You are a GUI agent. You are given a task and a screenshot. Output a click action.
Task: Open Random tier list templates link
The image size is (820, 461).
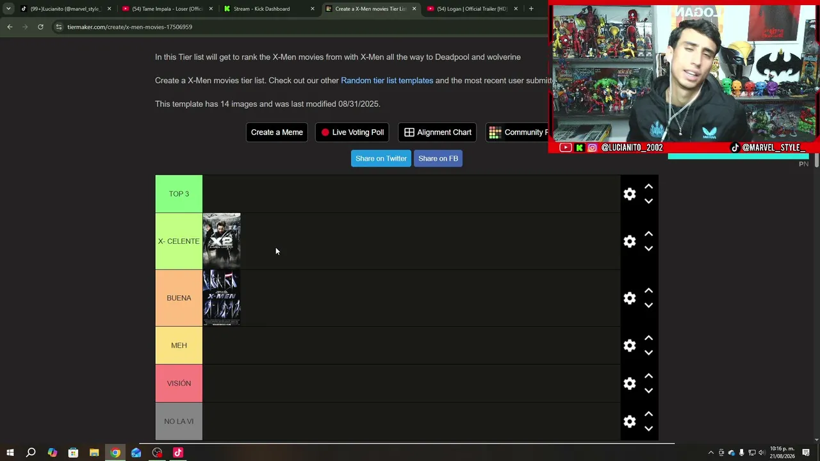pos(387,81)
